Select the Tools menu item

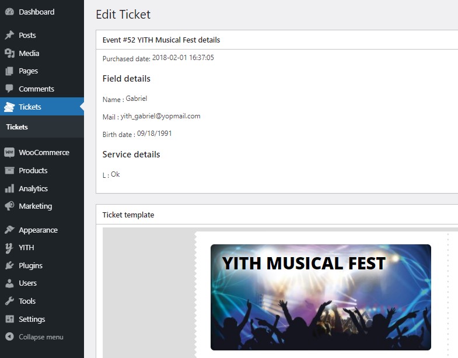tap(27, 301)
